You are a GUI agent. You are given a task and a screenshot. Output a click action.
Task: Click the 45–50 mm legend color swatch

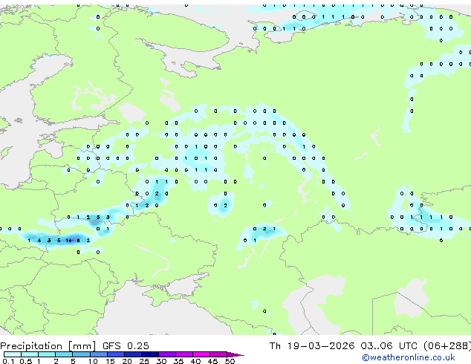(218, 354)
